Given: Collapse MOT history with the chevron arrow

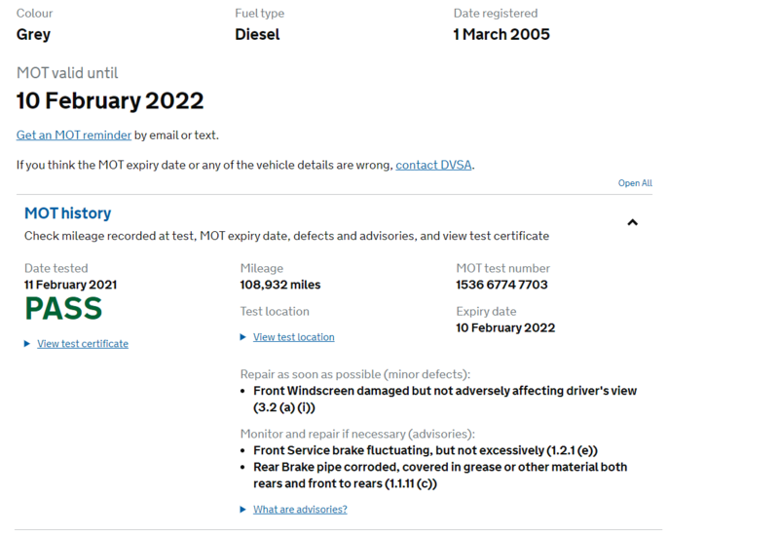Looking at the screenshot, I should tap(632, 222).
